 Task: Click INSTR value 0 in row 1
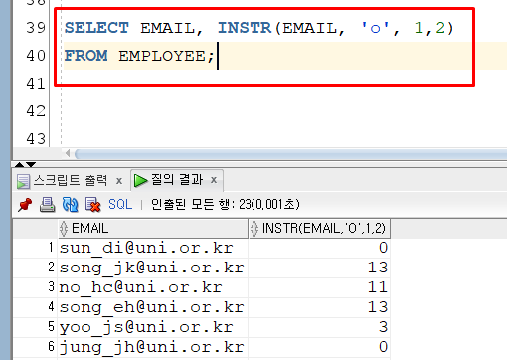click(x=319, y=248)
